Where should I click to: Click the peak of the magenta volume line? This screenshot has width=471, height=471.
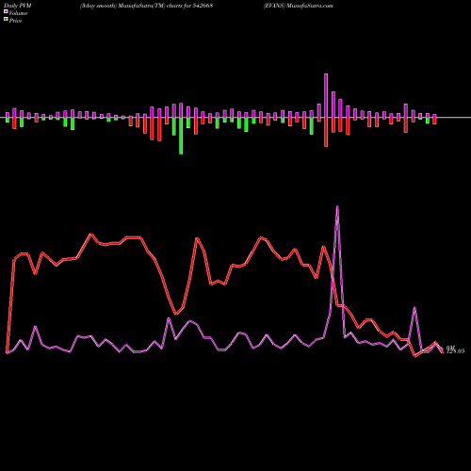click(337, 206)
